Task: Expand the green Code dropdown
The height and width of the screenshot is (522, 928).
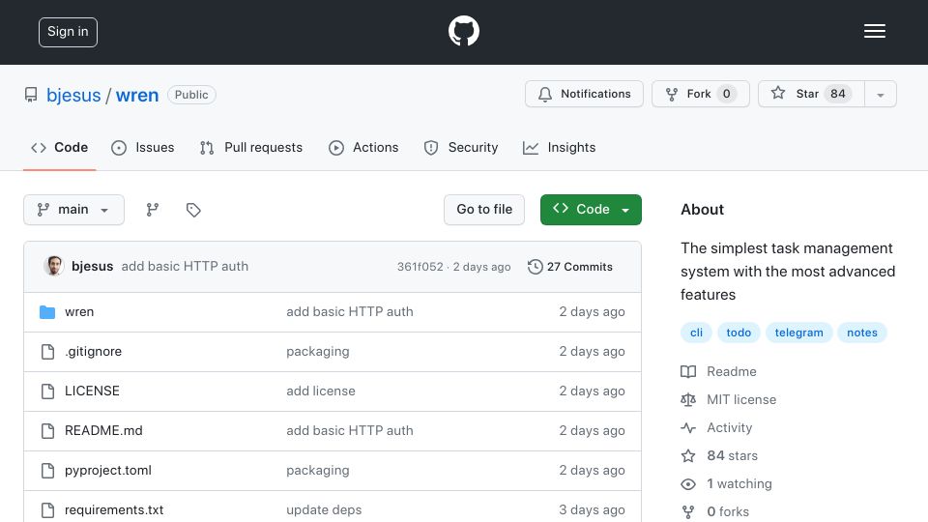Action: pos(591,210)
